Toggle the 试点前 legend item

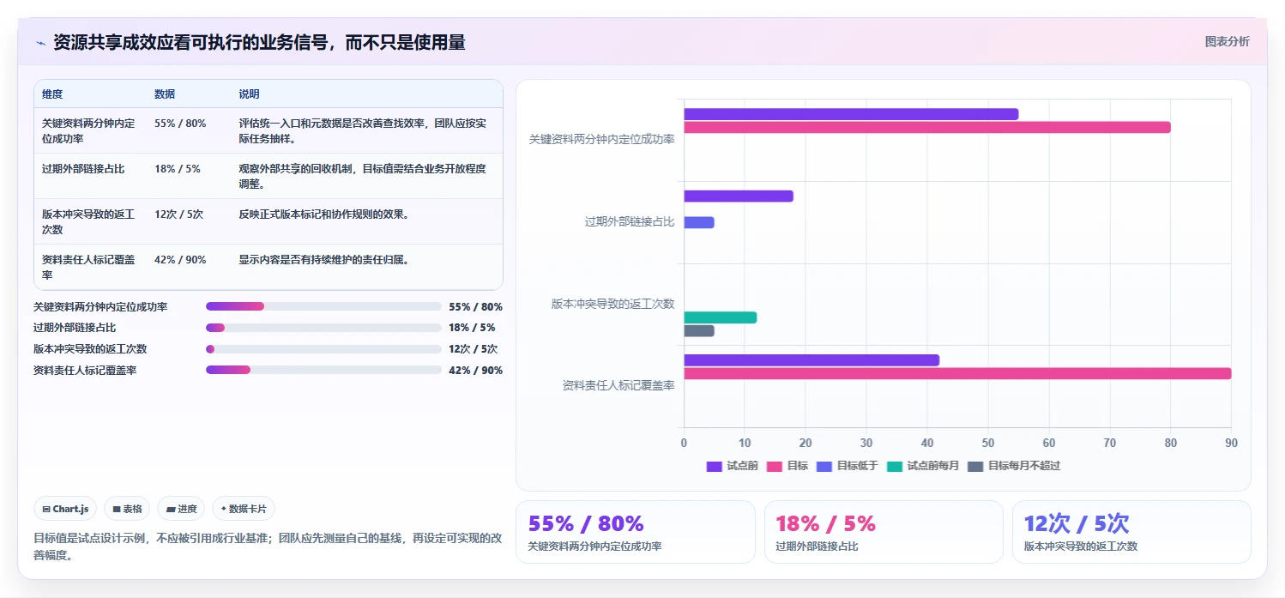pyautogui.click(x=732, y=466)
